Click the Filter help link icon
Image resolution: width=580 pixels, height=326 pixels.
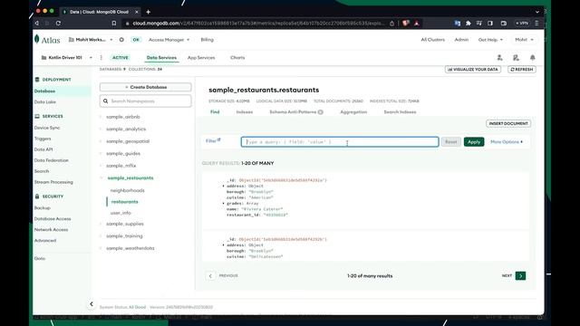[219, 139]
